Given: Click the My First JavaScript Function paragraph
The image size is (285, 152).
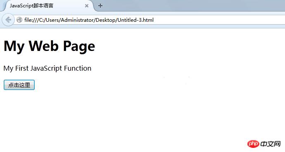Looking at the screenshot, I should click(47, 68).
